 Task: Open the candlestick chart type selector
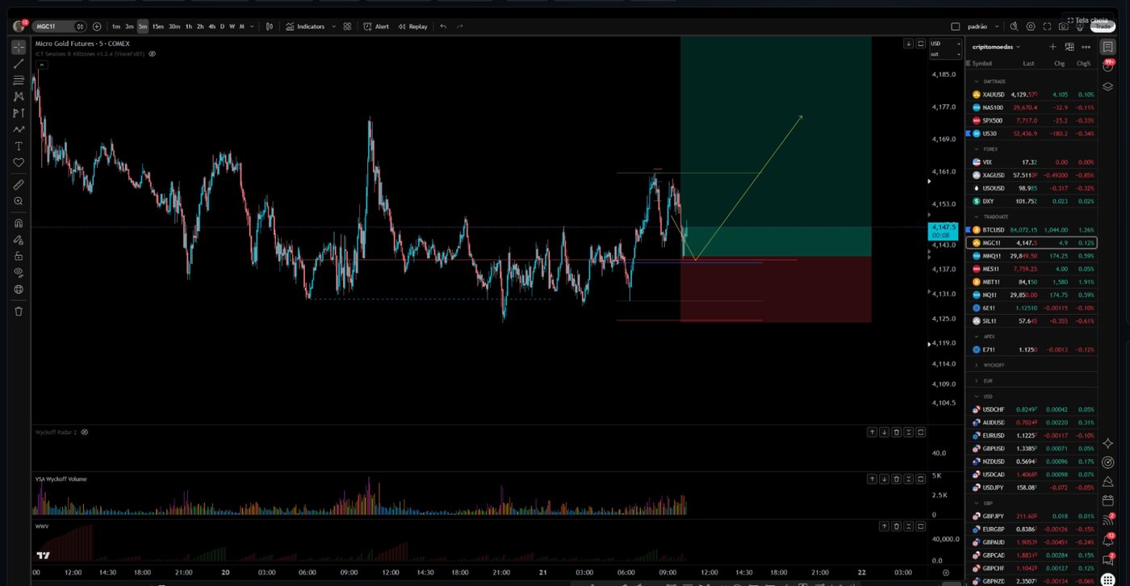[x=270, y=27]
